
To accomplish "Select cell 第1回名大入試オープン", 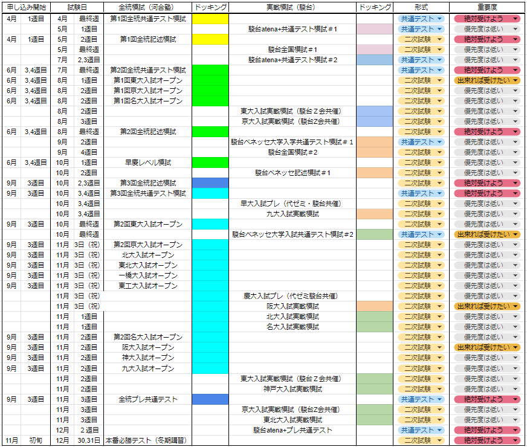I will coord(148,101).
